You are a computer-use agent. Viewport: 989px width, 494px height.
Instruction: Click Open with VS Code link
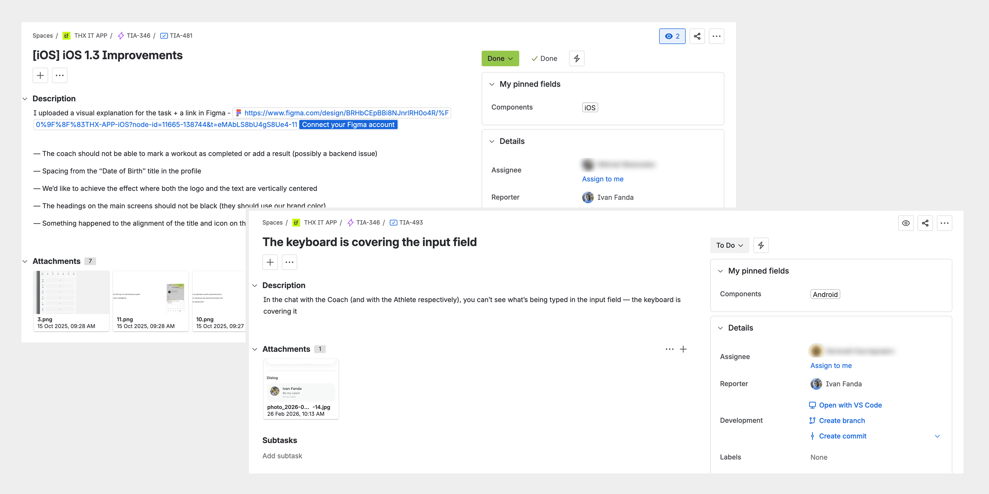coord(850,405)
